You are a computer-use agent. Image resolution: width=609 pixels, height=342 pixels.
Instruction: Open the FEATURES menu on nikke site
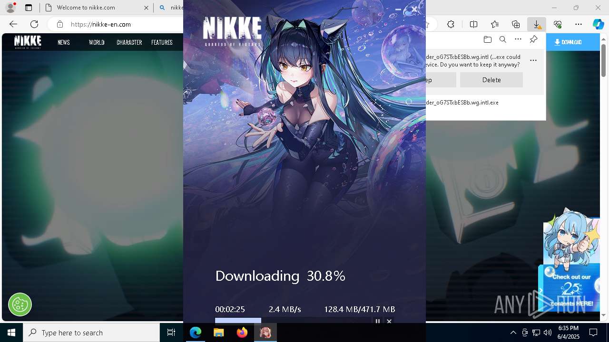point(162,42)
